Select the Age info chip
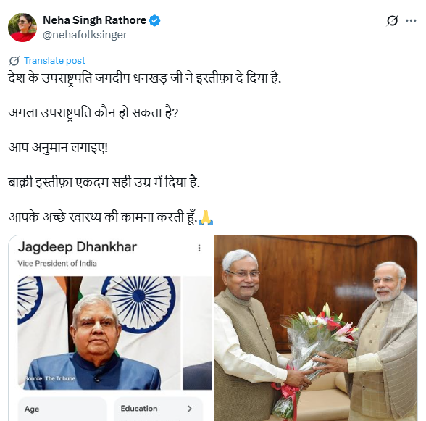 [x=62, y=409]
